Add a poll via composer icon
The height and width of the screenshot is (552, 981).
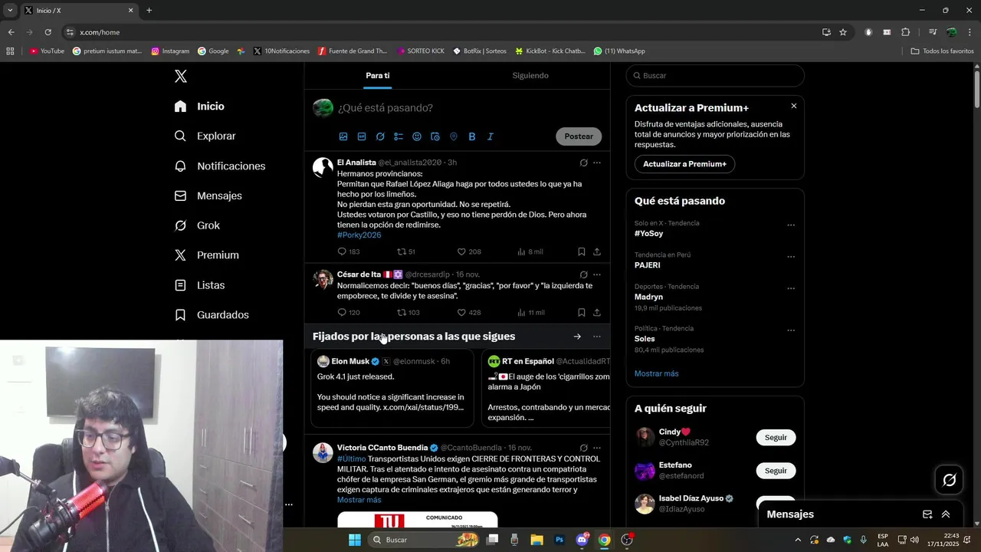pos(399,136)
